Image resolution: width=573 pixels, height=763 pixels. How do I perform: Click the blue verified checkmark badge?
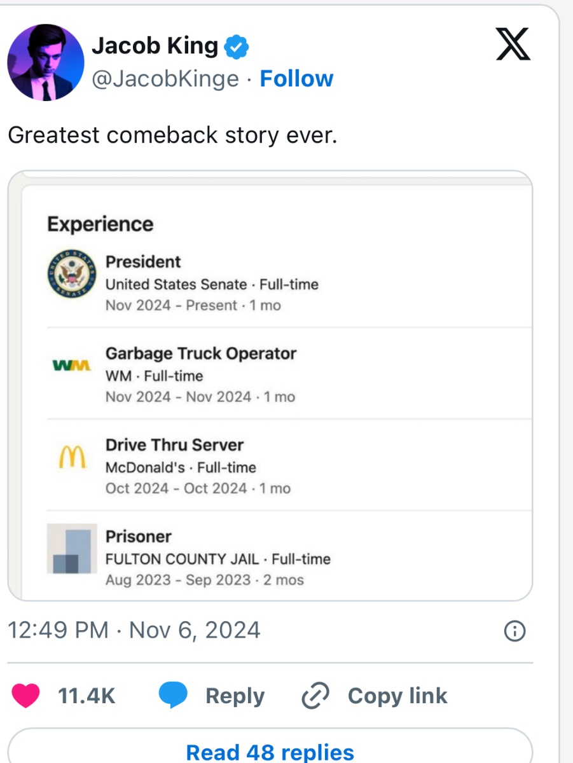[237, 46]
